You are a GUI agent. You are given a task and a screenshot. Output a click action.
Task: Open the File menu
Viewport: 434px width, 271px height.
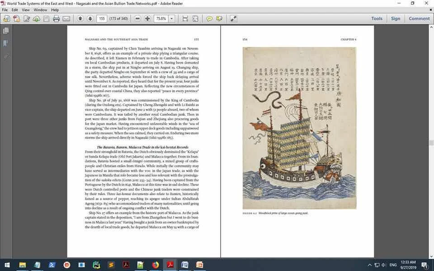(5, 9)
